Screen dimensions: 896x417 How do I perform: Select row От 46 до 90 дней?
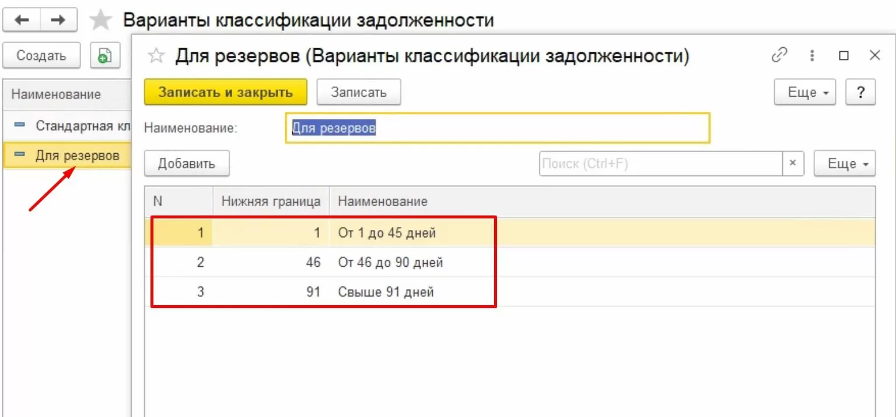[x=510, y=262]
